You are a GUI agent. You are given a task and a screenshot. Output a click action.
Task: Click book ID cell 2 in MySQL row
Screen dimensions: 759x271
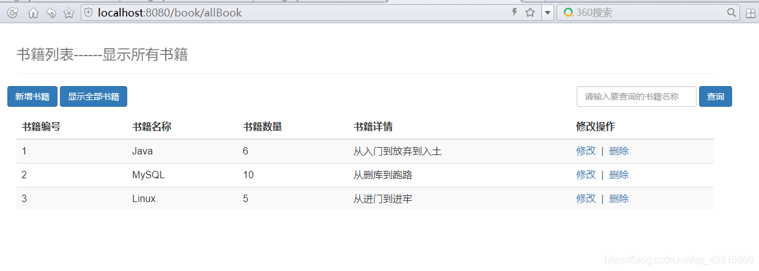[x=24, y=175]
